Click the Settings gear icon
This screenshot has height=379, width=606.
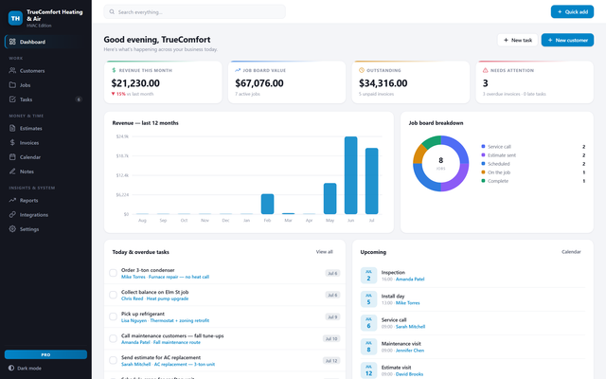coord(12,228)
